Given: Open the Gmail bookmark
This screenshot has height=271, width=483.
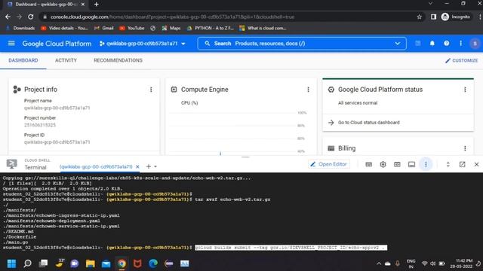Looking at the screenshot, I should coord(104,29).
